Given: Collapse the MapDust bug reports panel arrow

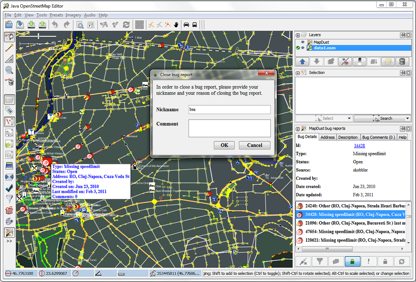Looking at the screenshot, I should pyautogui.click(x=298, y=129).
